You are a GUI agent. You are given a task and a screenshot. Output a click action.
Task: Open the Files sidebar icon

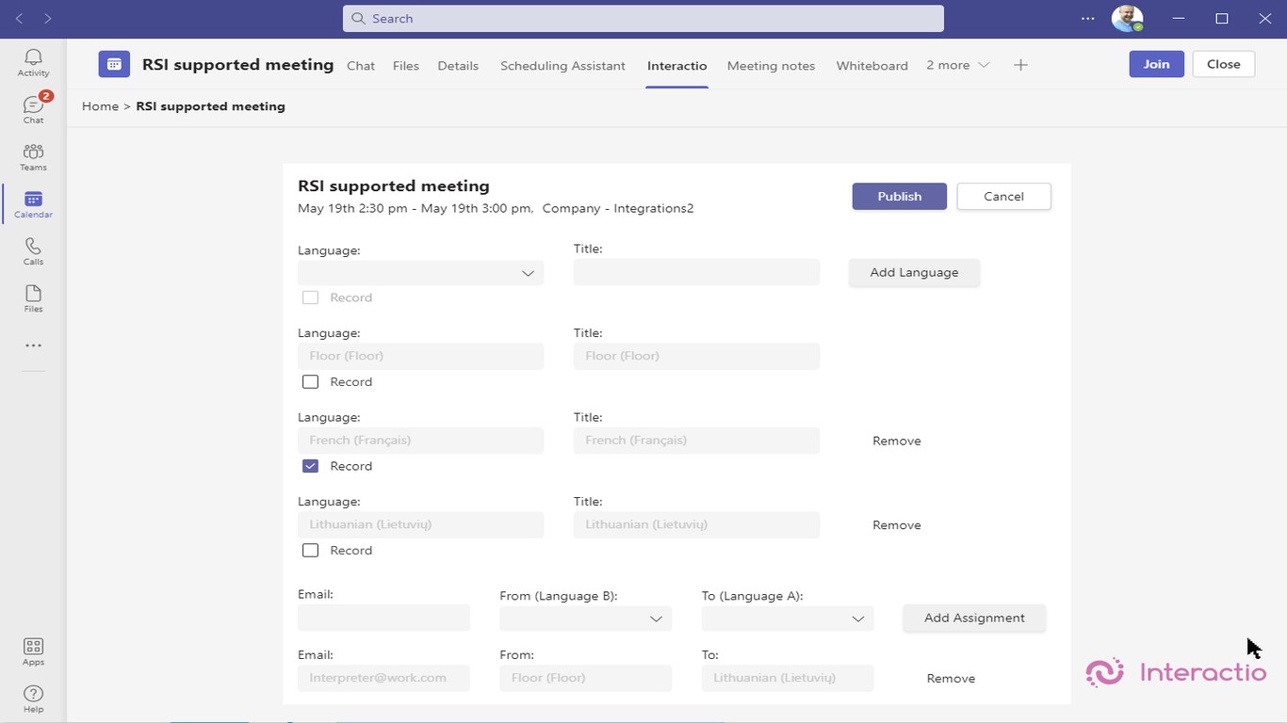(33, 297)
